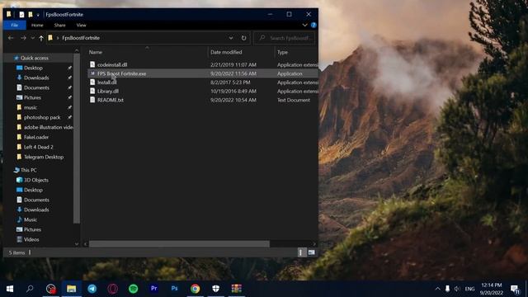Open Desktop under Quick access
The image size is (528, 297).
click(x=33, y=68)
